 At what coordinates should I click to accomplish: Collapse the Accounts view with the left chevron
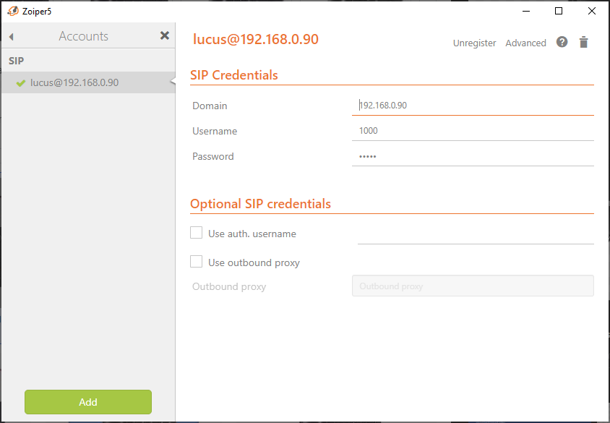[x=11, y=35]
